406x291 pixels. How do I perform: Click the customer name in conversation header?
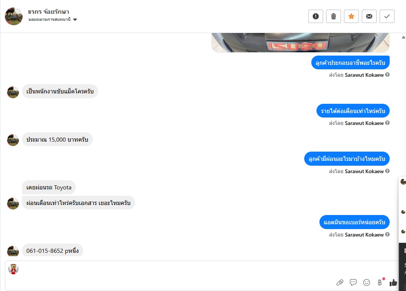(48, 11)
